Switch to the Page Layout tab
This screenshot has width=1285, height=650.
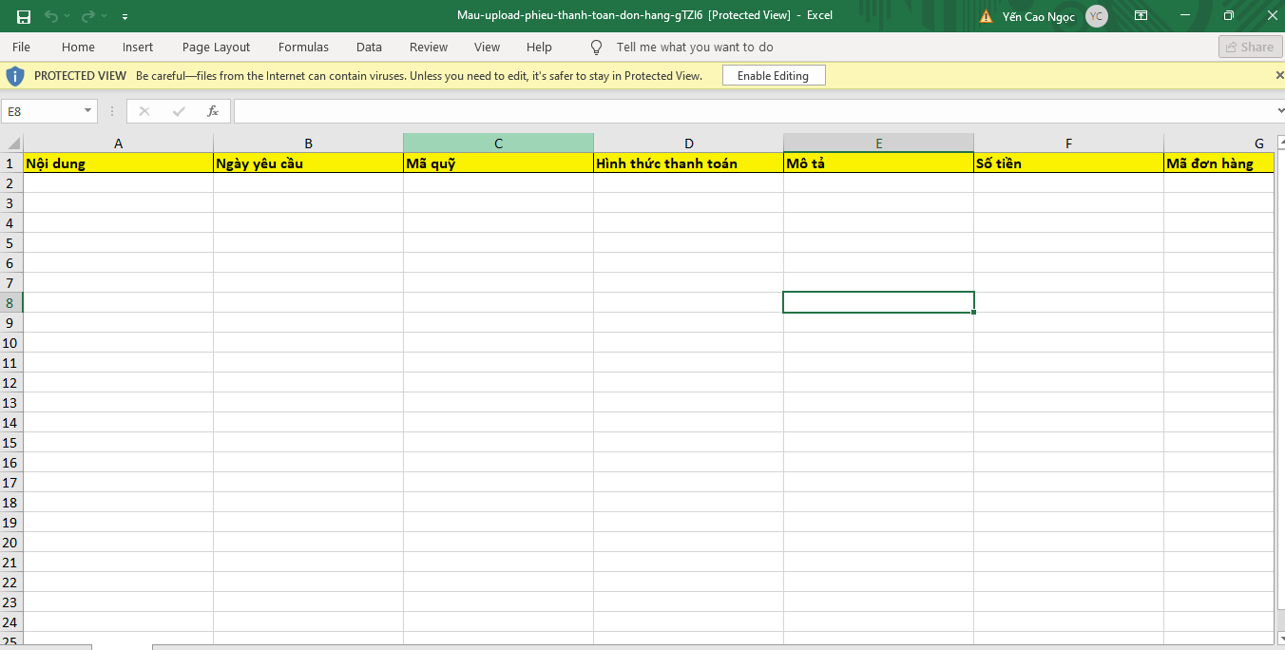(216, 47)
